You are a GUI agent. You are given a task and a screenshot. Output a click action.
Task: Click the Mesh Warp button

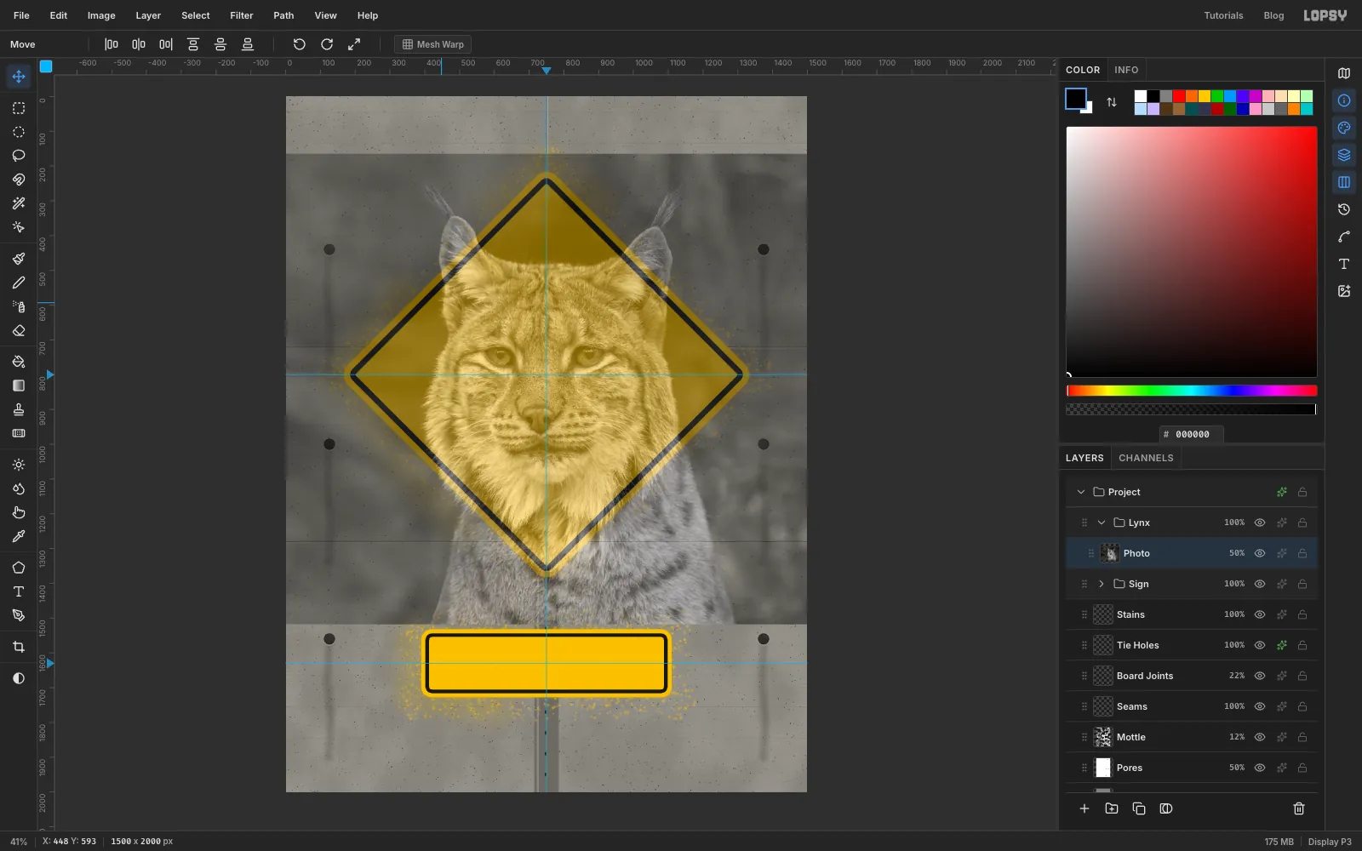click(433, 44)
